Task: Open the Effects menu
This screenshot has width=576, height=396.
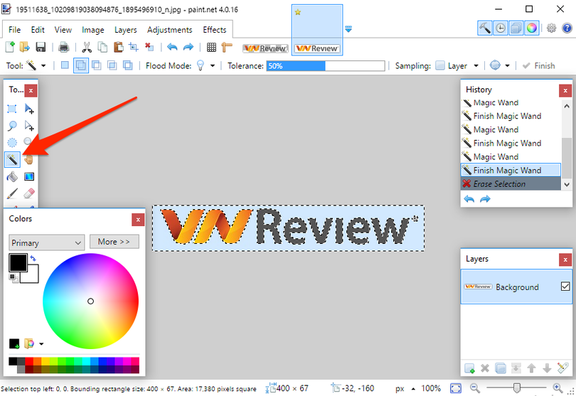Action: click(x=214, y=30)
